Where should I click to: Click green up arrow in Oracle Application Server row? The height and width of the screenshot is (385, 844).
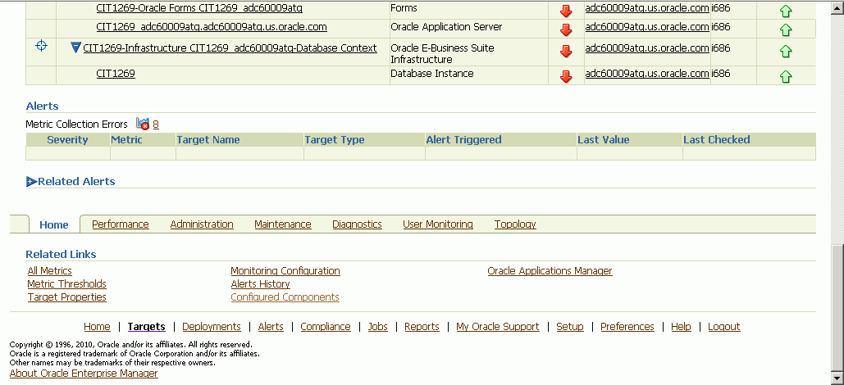pos(786,29)
